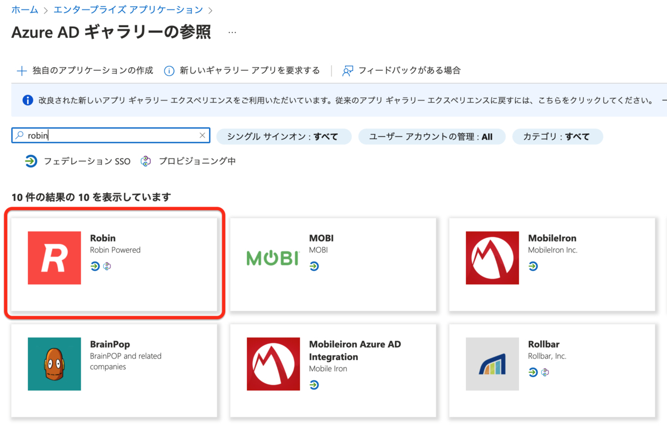
Task: Click SSO icon on Mobileiron Azure AD Integration
Action: coord(314,385)
